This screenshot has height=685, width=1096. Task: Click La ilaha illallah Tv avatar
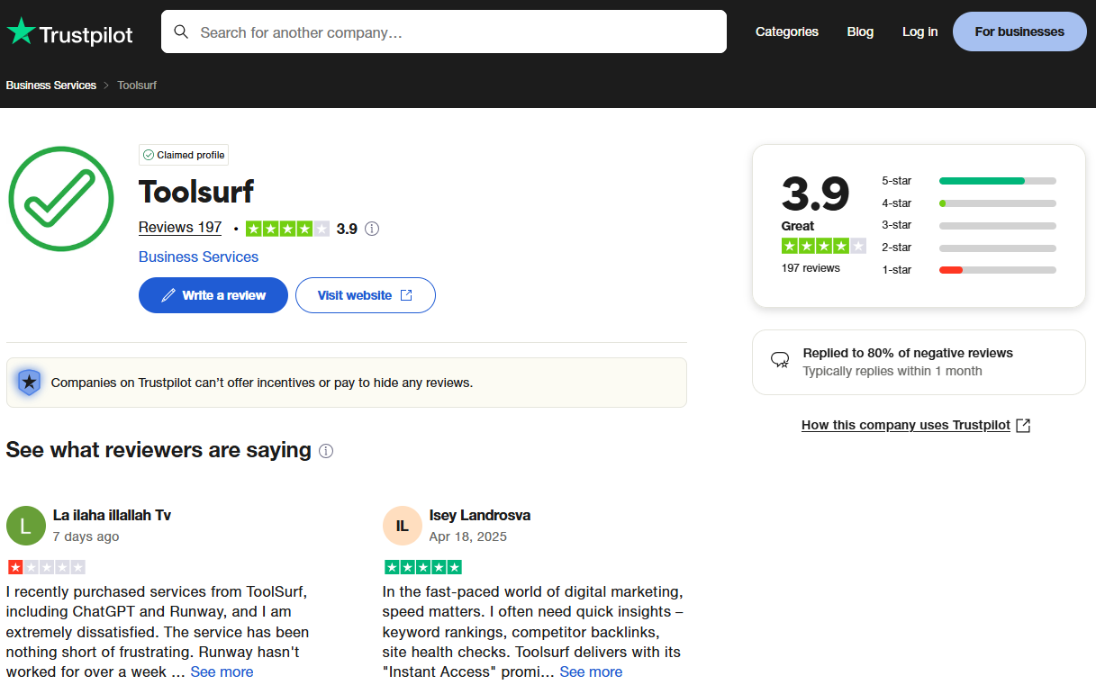point(26,526)
